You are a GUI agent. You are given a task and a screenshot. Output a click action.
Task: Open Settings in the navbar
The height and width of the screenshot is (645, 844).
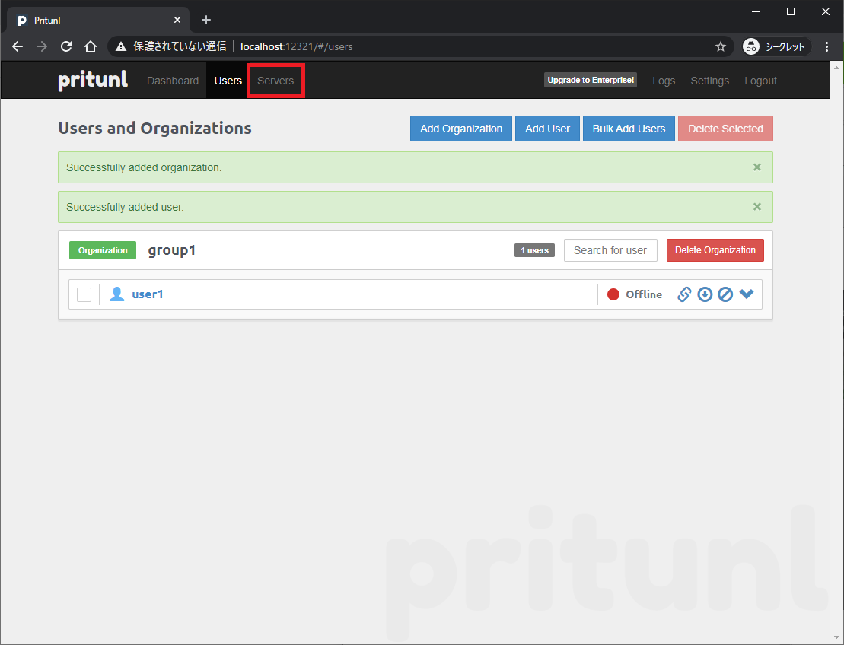click(709, 81)
